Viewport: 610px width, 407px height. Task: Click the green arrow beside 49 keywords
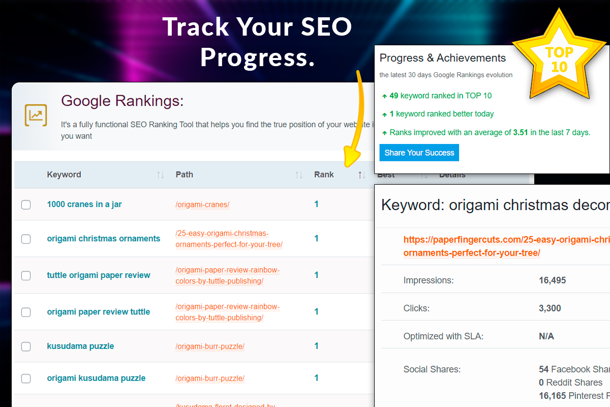coord(384,96)
